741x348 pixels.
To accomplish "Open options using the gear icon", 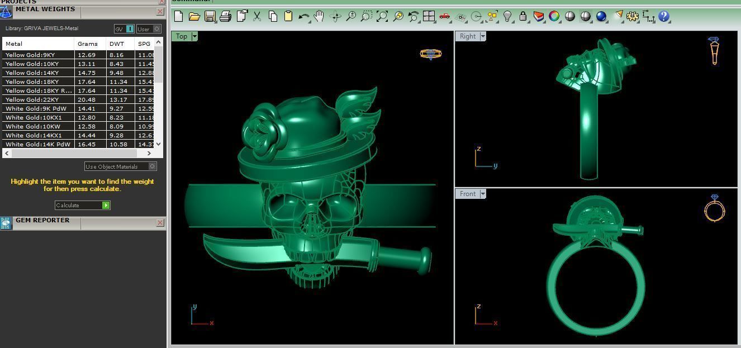I will 633,16.
